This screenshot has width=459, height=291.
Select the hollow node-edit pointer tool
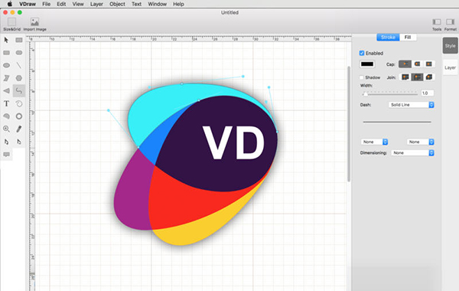[6, 142]
